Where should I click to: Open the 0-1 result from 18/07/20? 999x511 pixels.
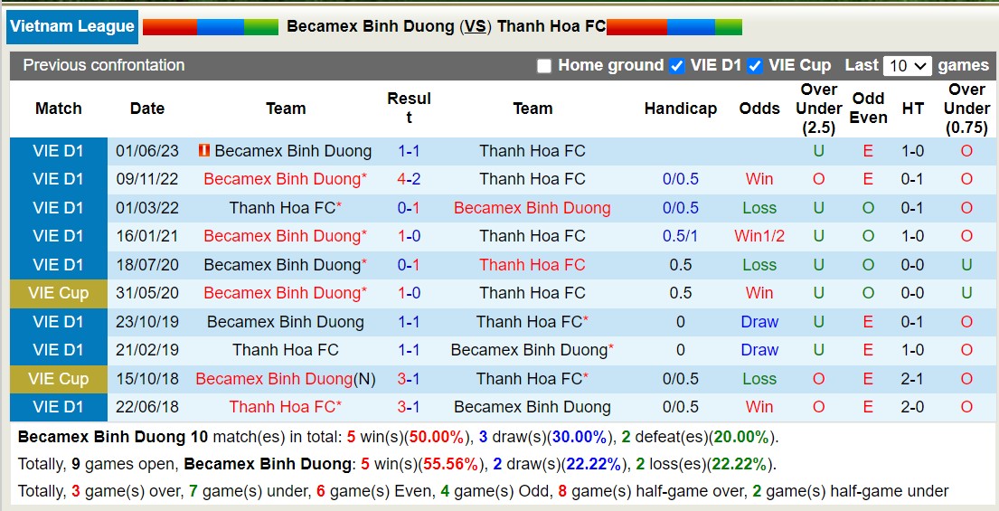click(409, 264)
